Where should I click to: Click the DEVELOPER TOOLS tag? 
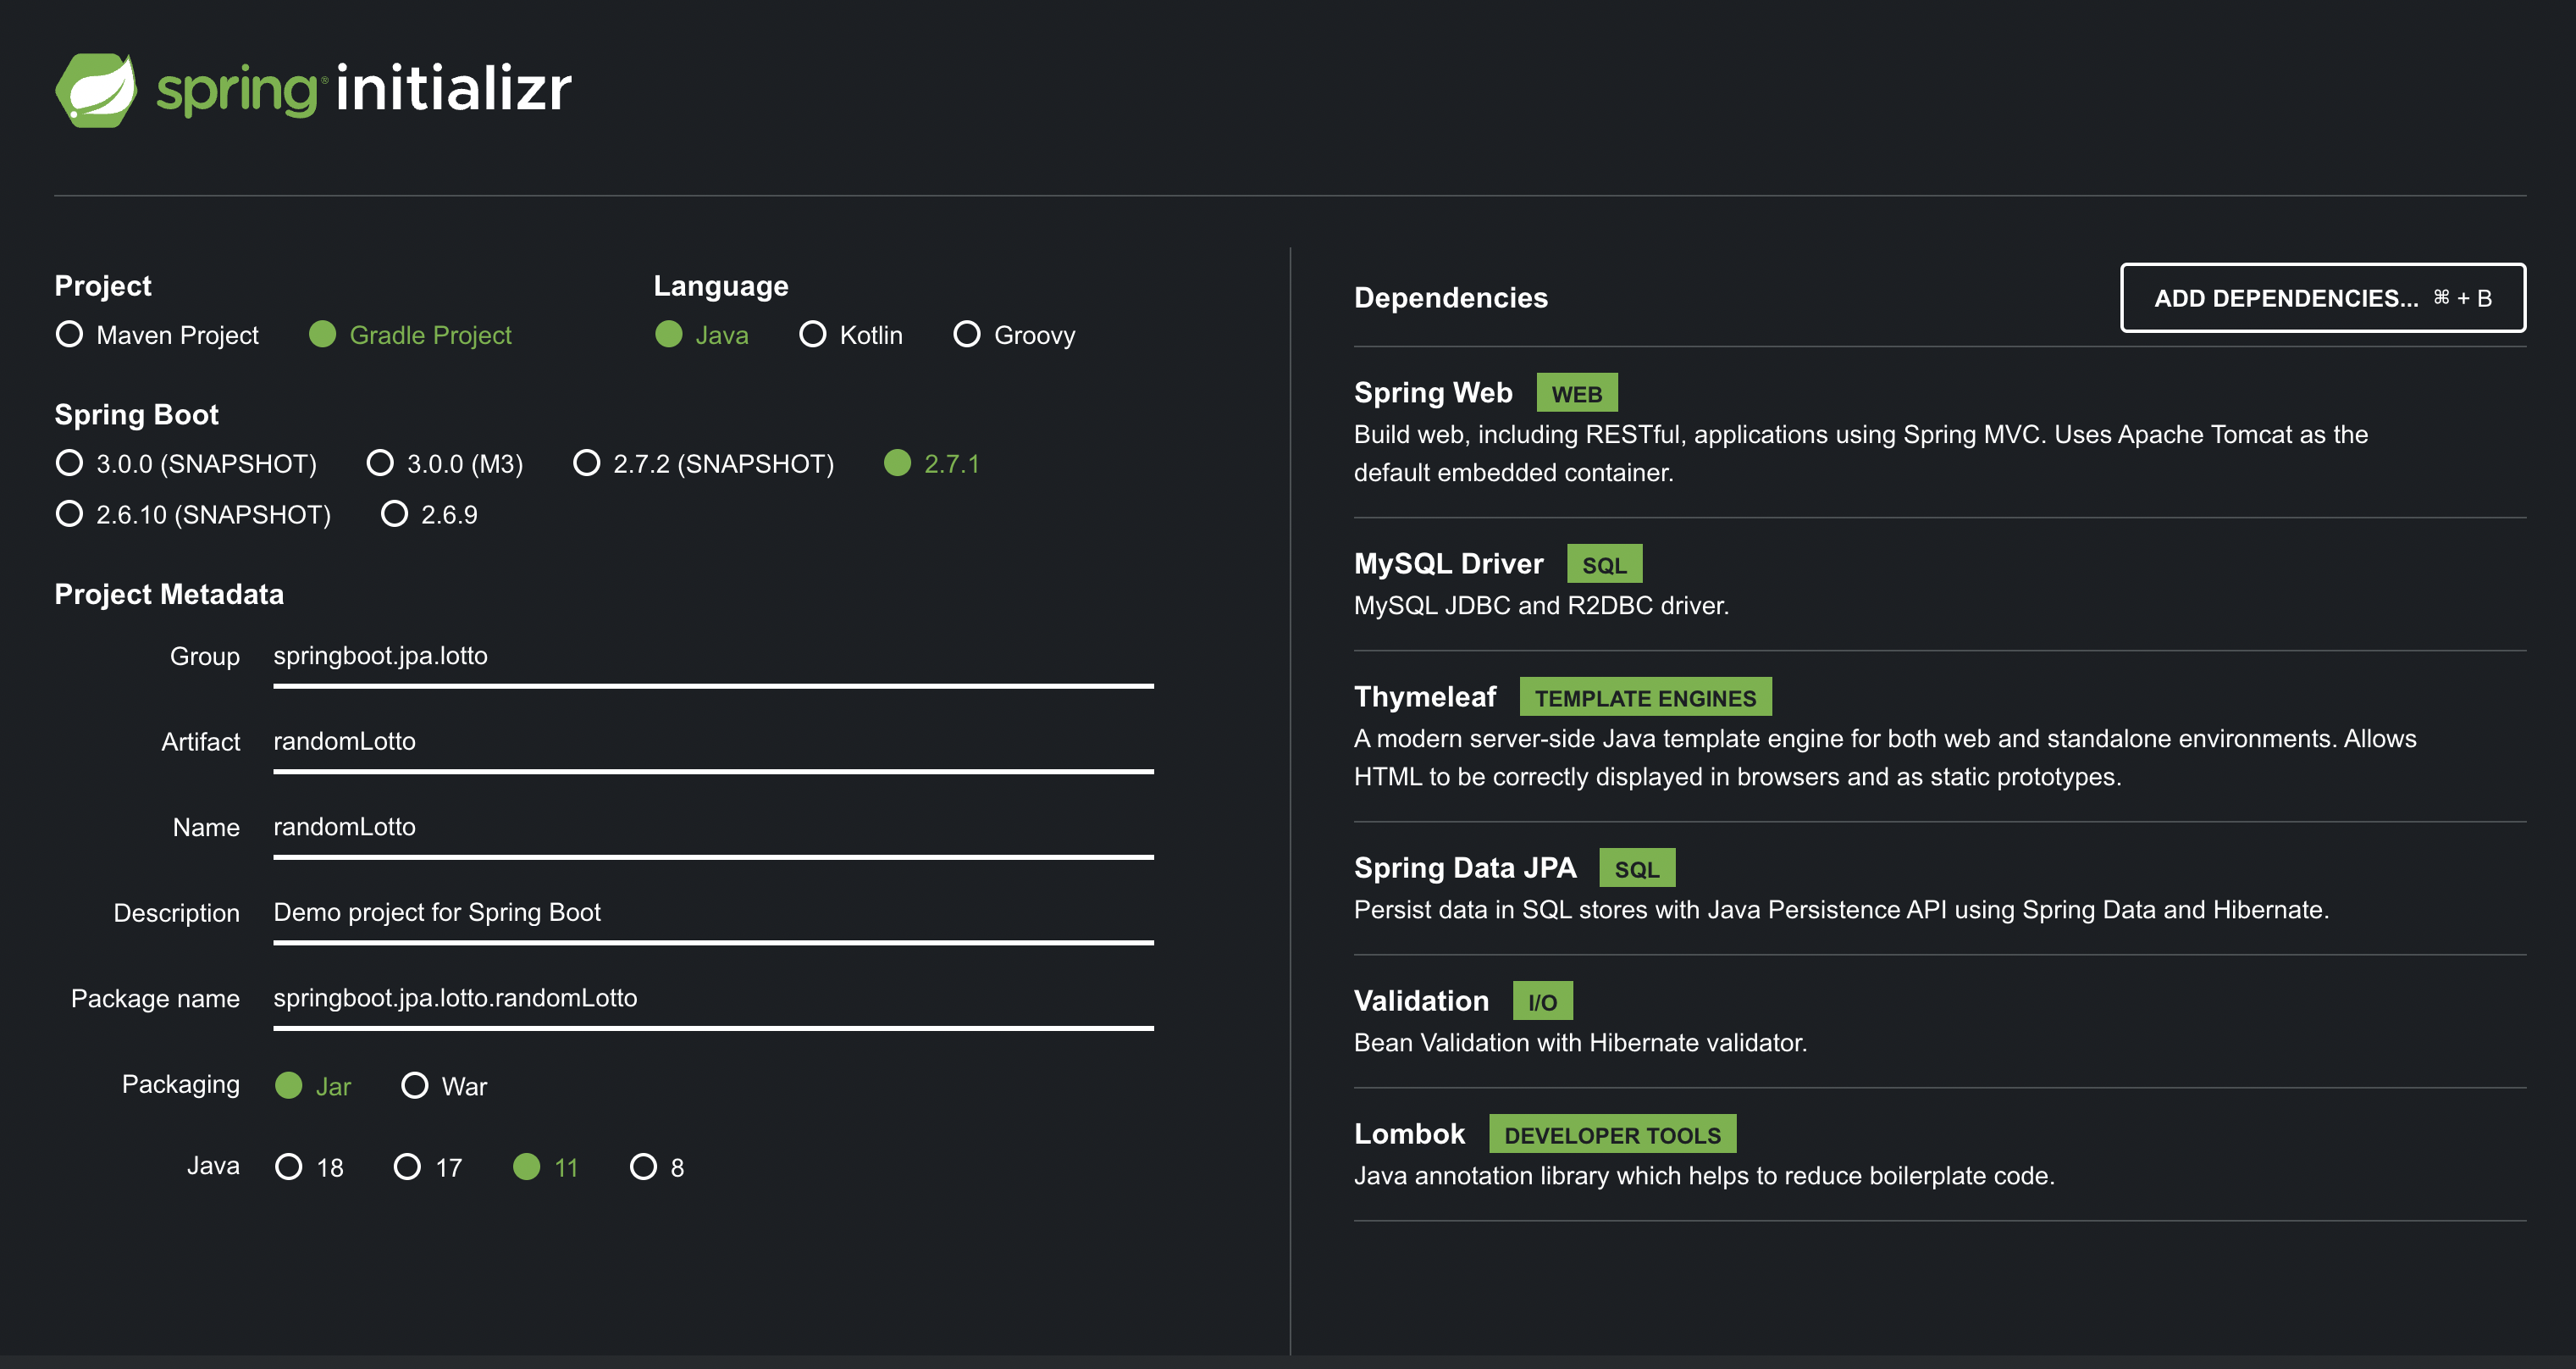tap(1612, 1135)
